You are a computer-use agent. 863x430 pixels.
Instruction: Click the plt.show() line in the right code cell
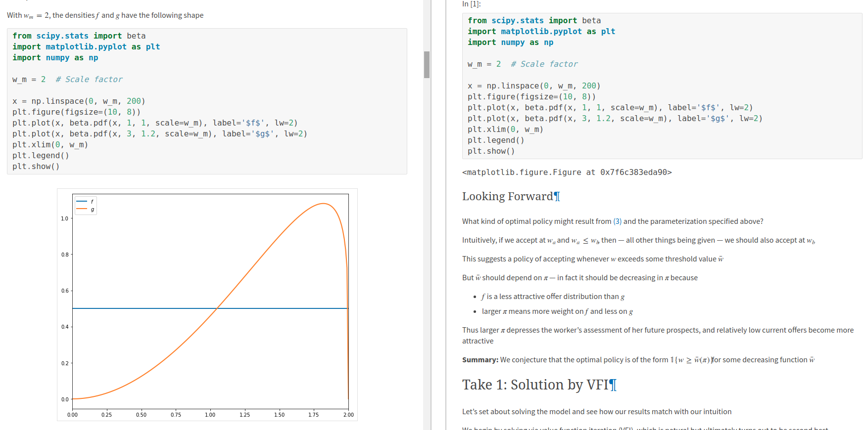pos(491,151)
